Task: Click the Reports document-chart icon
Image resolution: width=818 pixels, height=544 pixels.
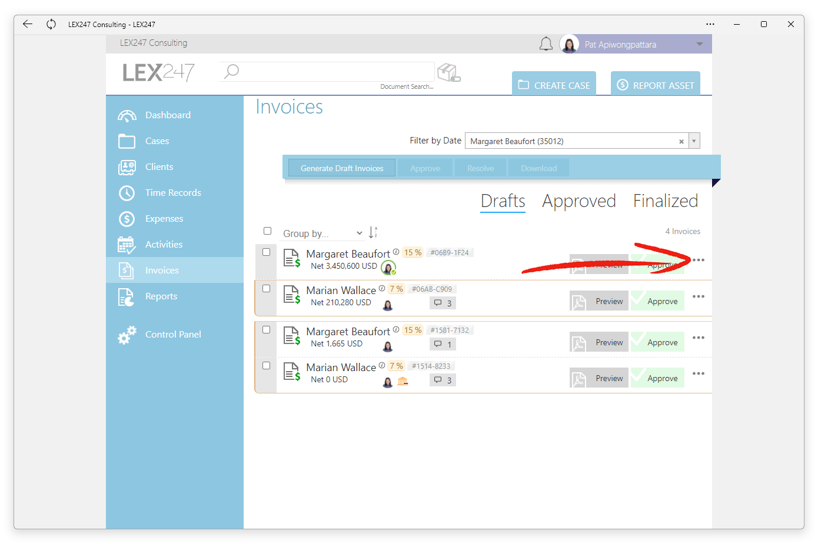Action: click(127, 297)
